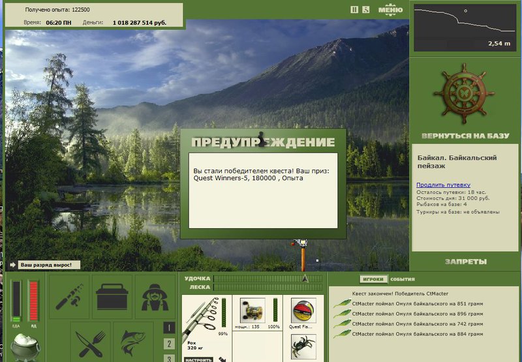Open the knife and fork food icon
Viewport: 522px width, 362px height.
click(91, 342)
